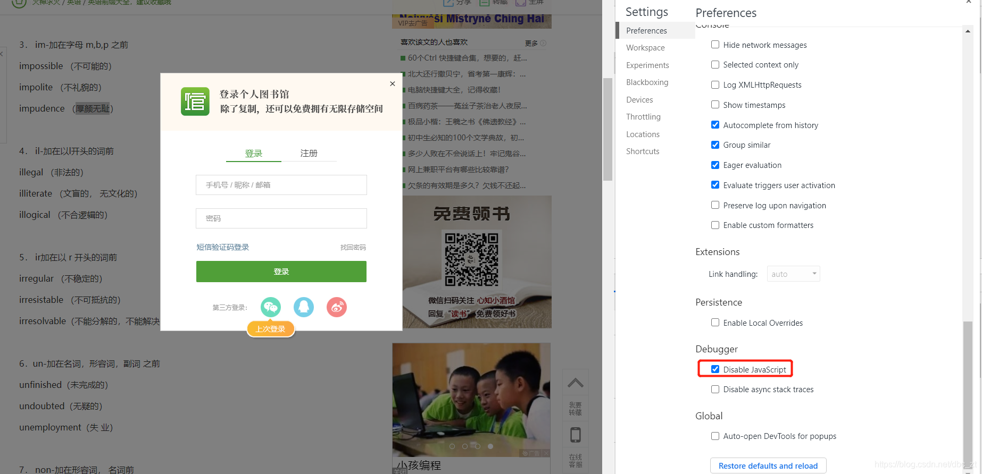Uncheck the Group similar checkbox

tap(715, 145)
